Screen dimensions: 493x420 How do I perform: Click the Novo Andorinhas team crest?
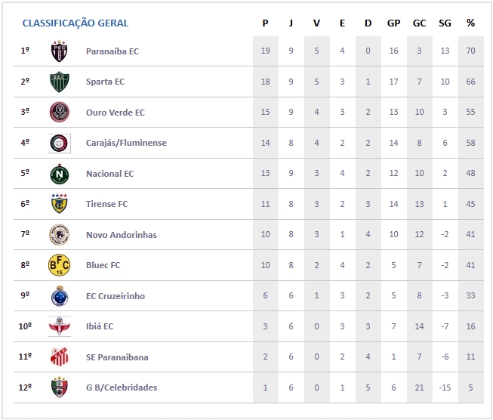(x=60, y=235)
